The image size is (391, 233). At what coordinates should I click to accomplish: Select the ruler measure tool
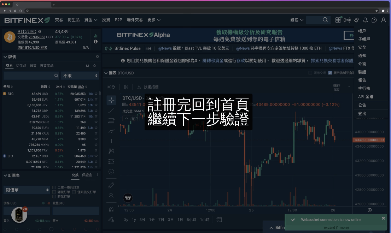111,185
